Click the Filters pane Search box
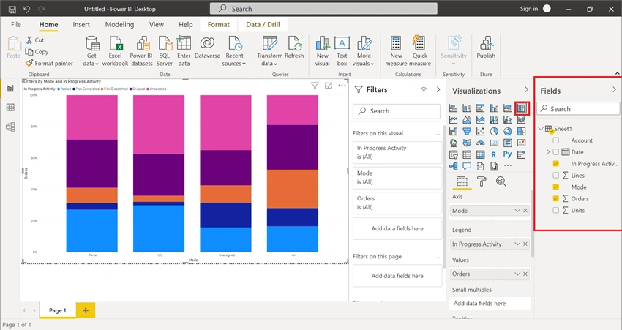 click(397, 111)
